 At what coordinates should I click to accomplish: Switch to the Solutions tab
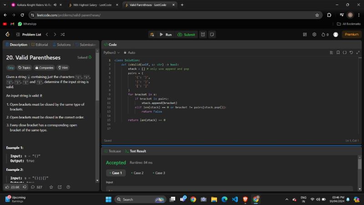click(x=62, y=45)
